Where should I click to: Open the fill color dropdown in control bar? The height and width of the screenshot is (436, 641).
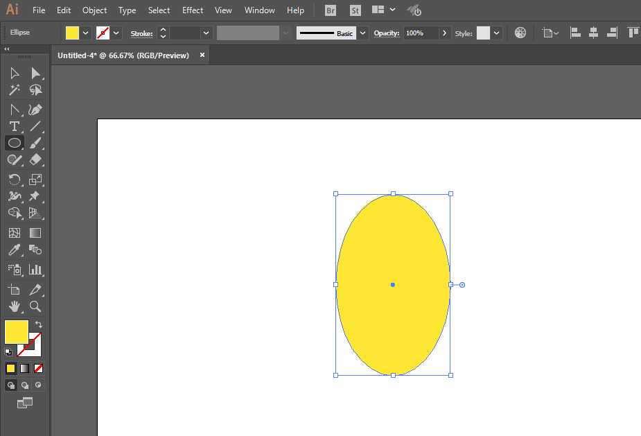86,33
